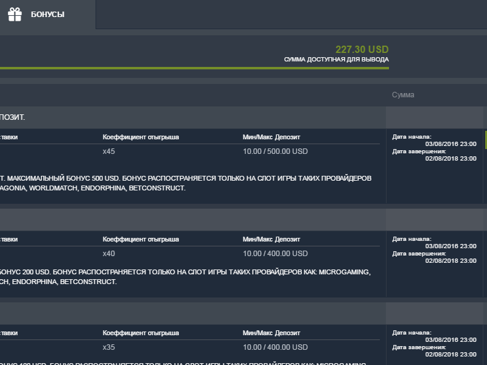
Task: Select the 'Сумма доступная для вывода' label
Action: (336, 60)
